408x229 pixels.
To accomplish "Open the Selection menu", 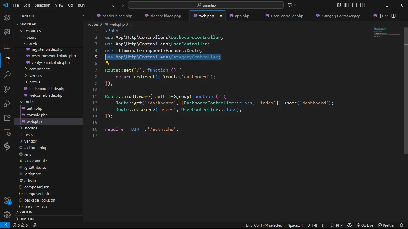I will point(42,5).
